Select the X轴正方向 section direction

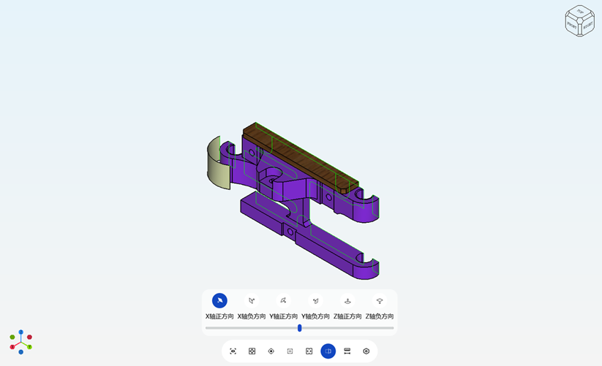tap(219, 301)
